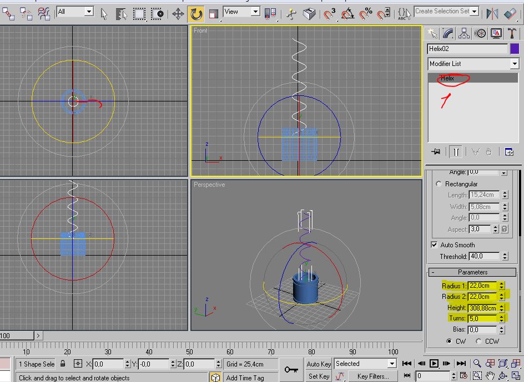The width and height of the screenshot is (524, 382).
Task: Click the Turns spinner arrows
Action: [x=502, y=319]
